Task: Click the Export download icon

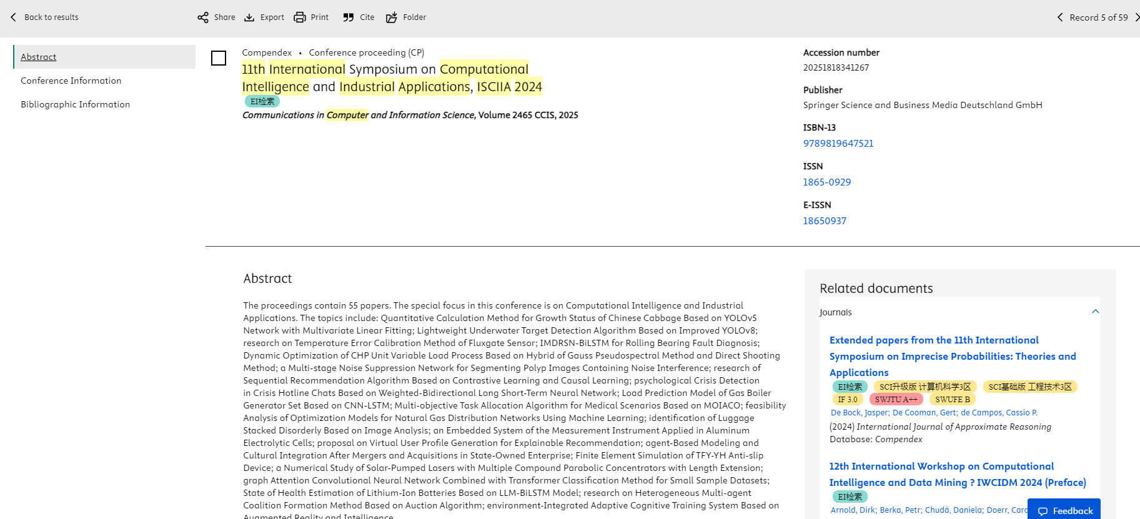Action: pyautogui.click(x=249, y=17)
